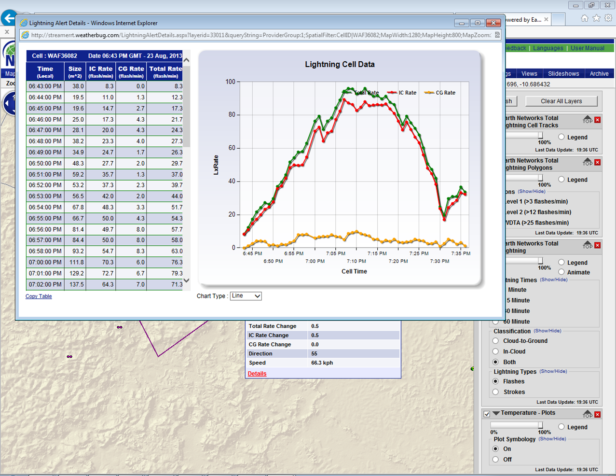The image size is (616, 476).
Task: Select In-Cloud classification
Action: tap(495, 351)
